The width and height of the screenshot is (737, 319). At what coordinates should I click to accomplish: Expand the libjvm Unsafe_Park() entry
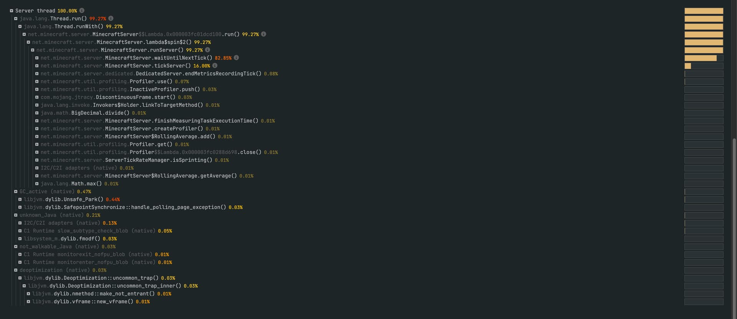coord(20,199)
